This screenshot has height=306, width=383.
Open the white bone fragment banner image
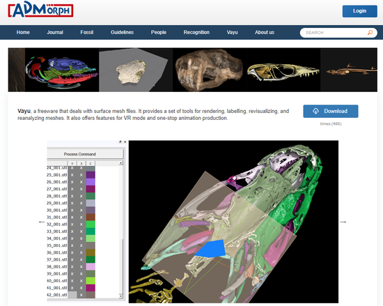coord(136,70)
